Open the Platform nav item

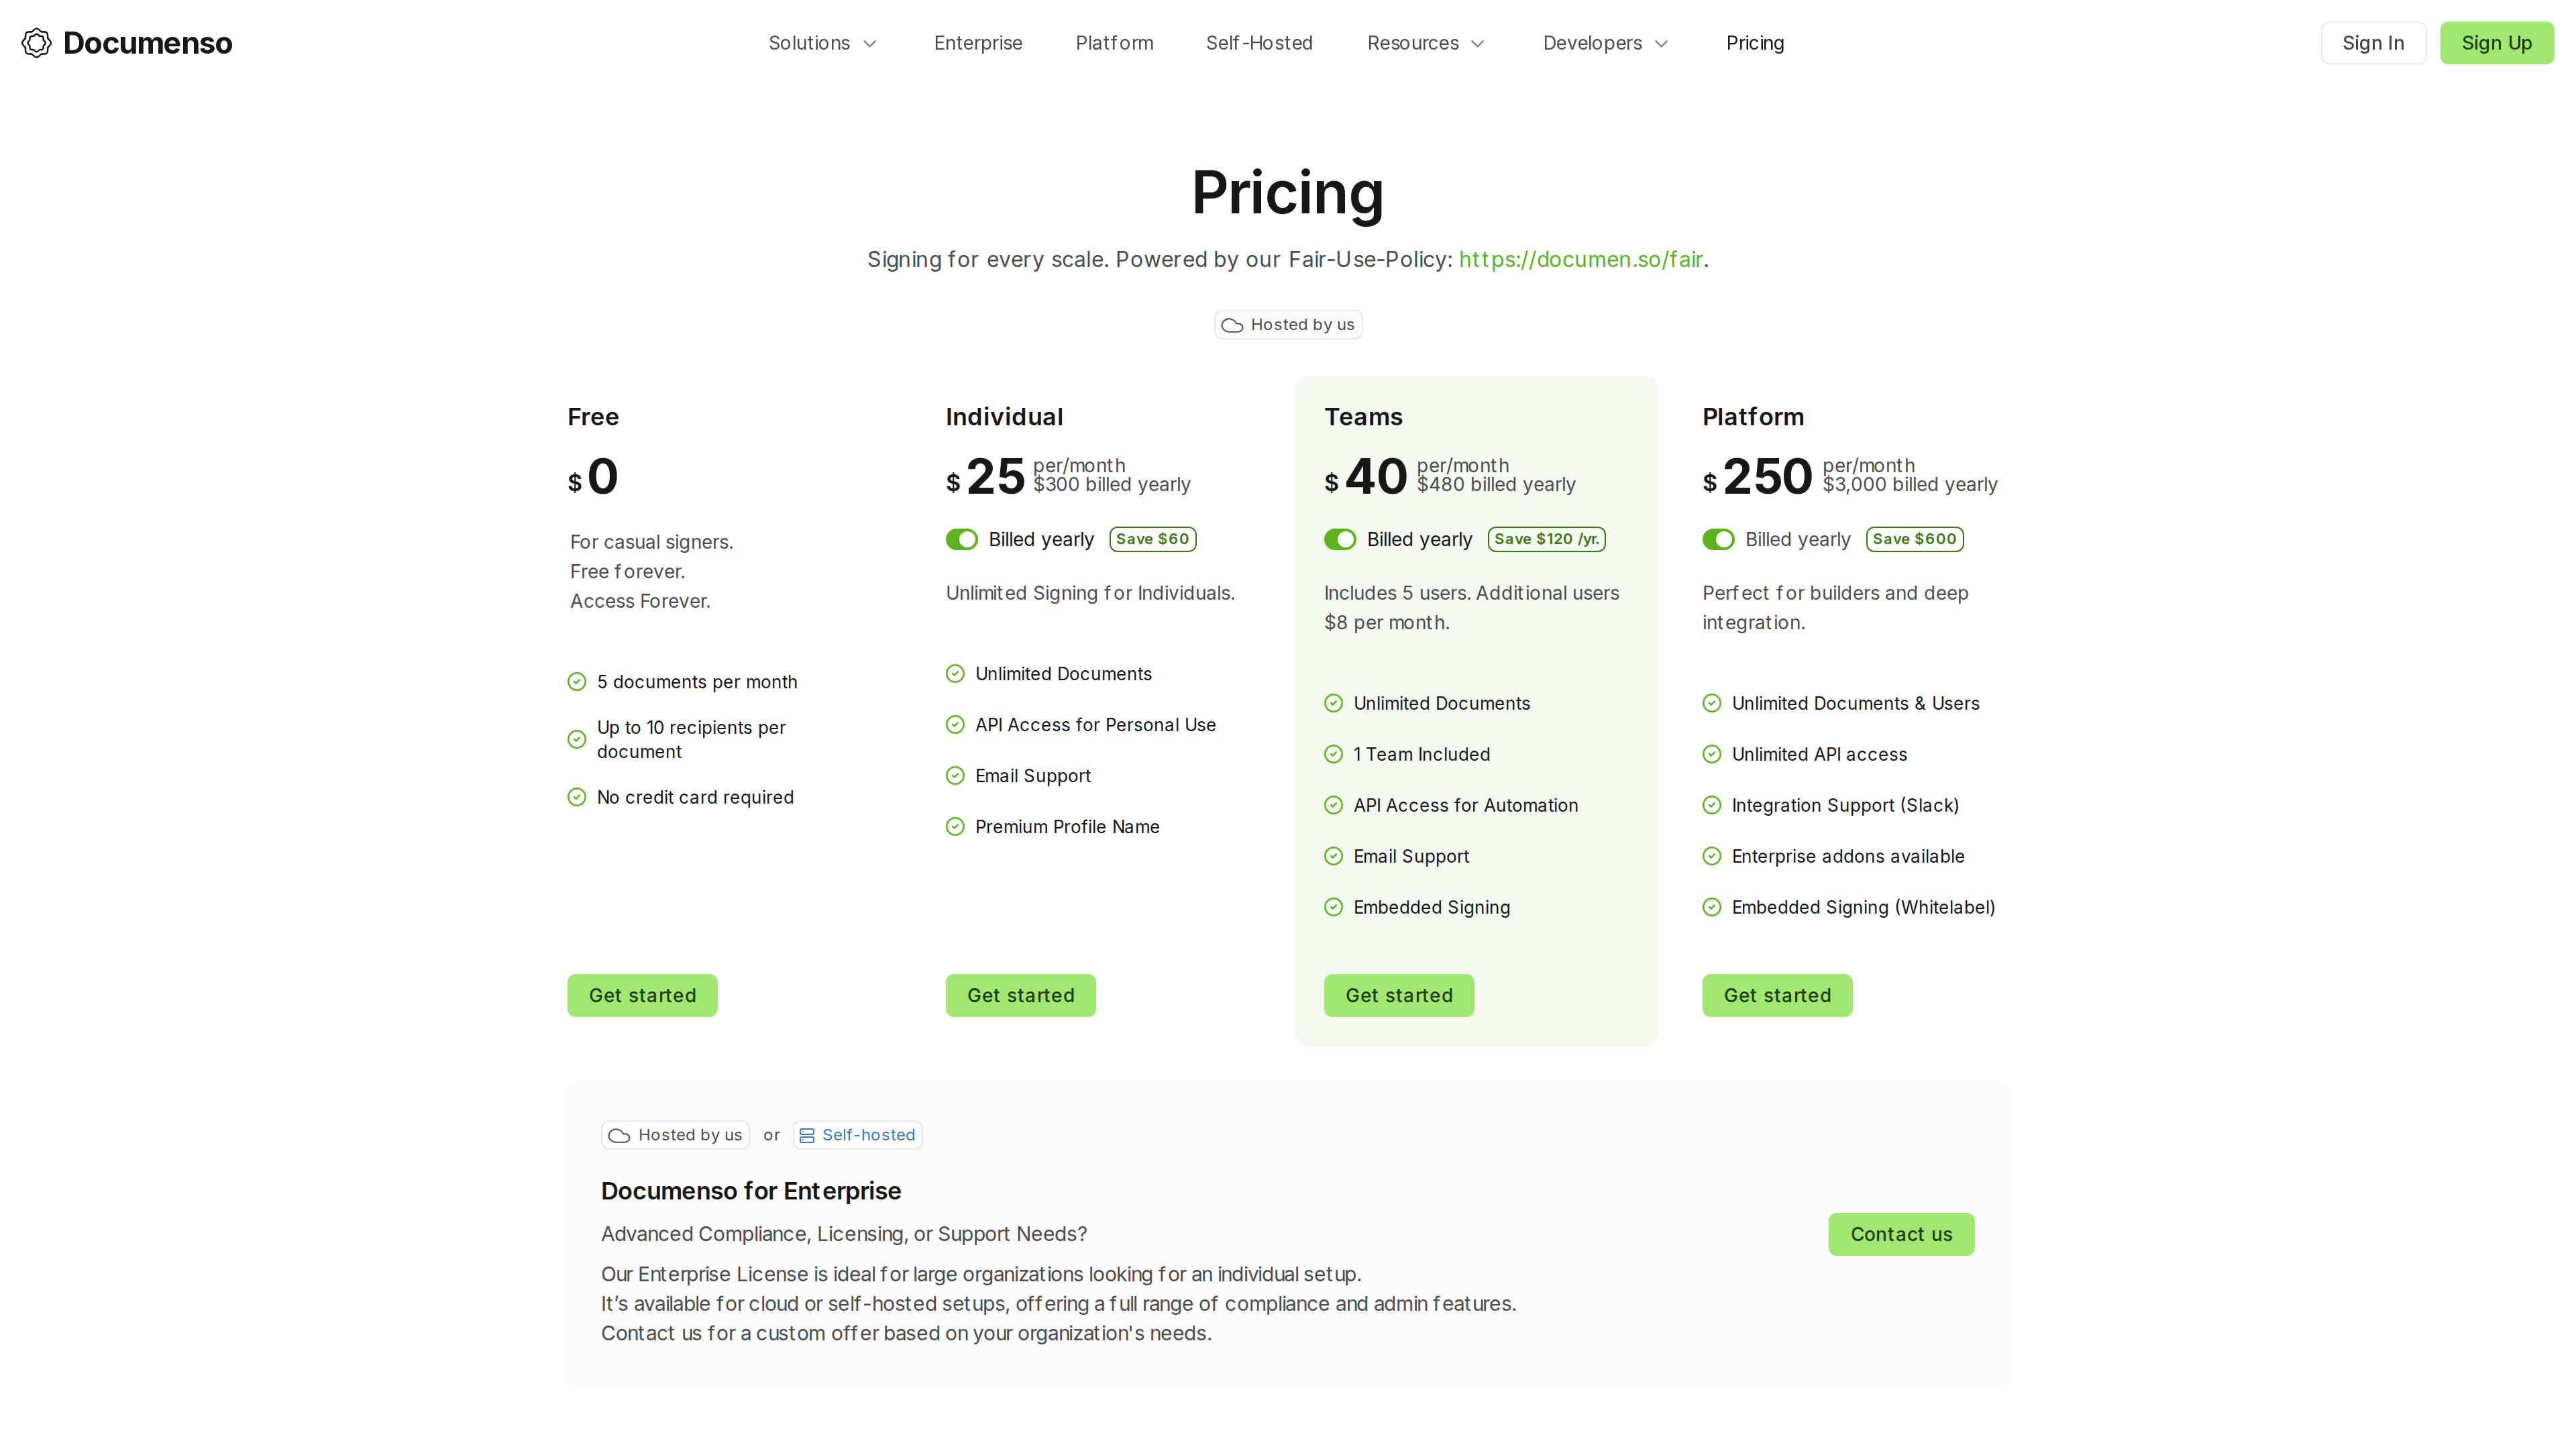tap(1114, 43)
